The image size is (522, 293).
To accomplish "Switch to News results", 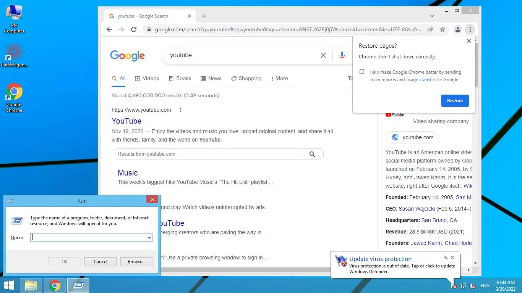I will [x=211, y=79].
